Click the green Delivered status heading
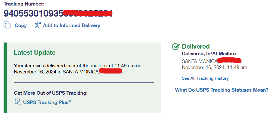The width and height of the screenshot is (277, 114). coord(196,46)
